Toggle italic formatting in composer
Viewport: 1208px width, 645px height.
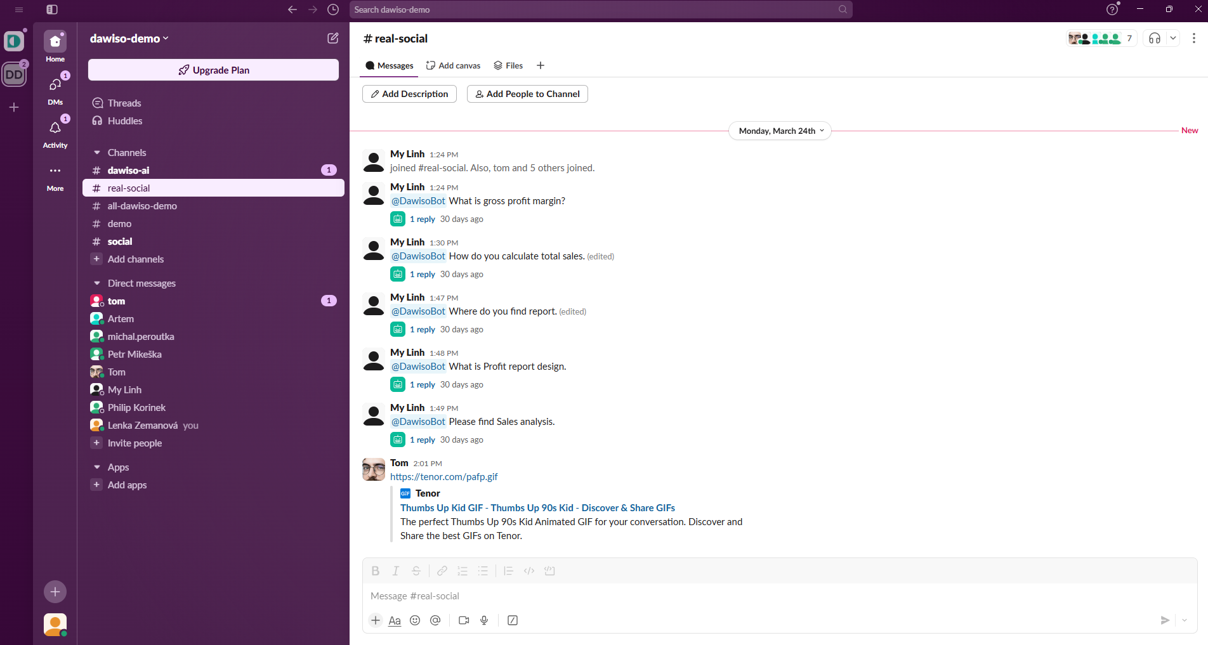(x=396, y=571)
